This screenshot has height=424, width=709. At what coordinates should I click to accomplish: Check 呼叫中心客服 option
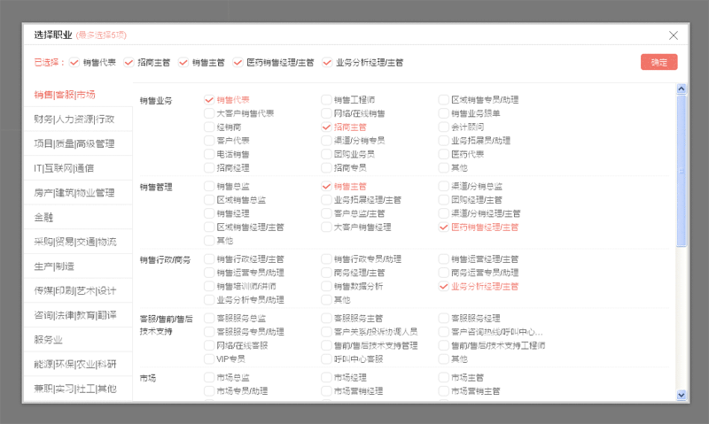(326, 359)
